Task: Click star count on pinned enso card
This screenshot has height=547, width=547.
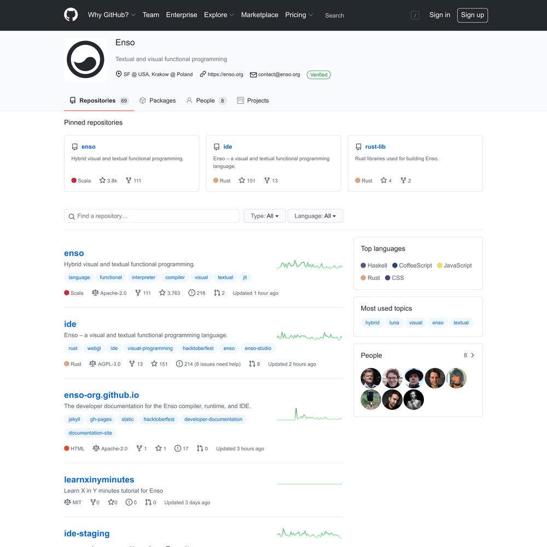Action: pos(108,181)
